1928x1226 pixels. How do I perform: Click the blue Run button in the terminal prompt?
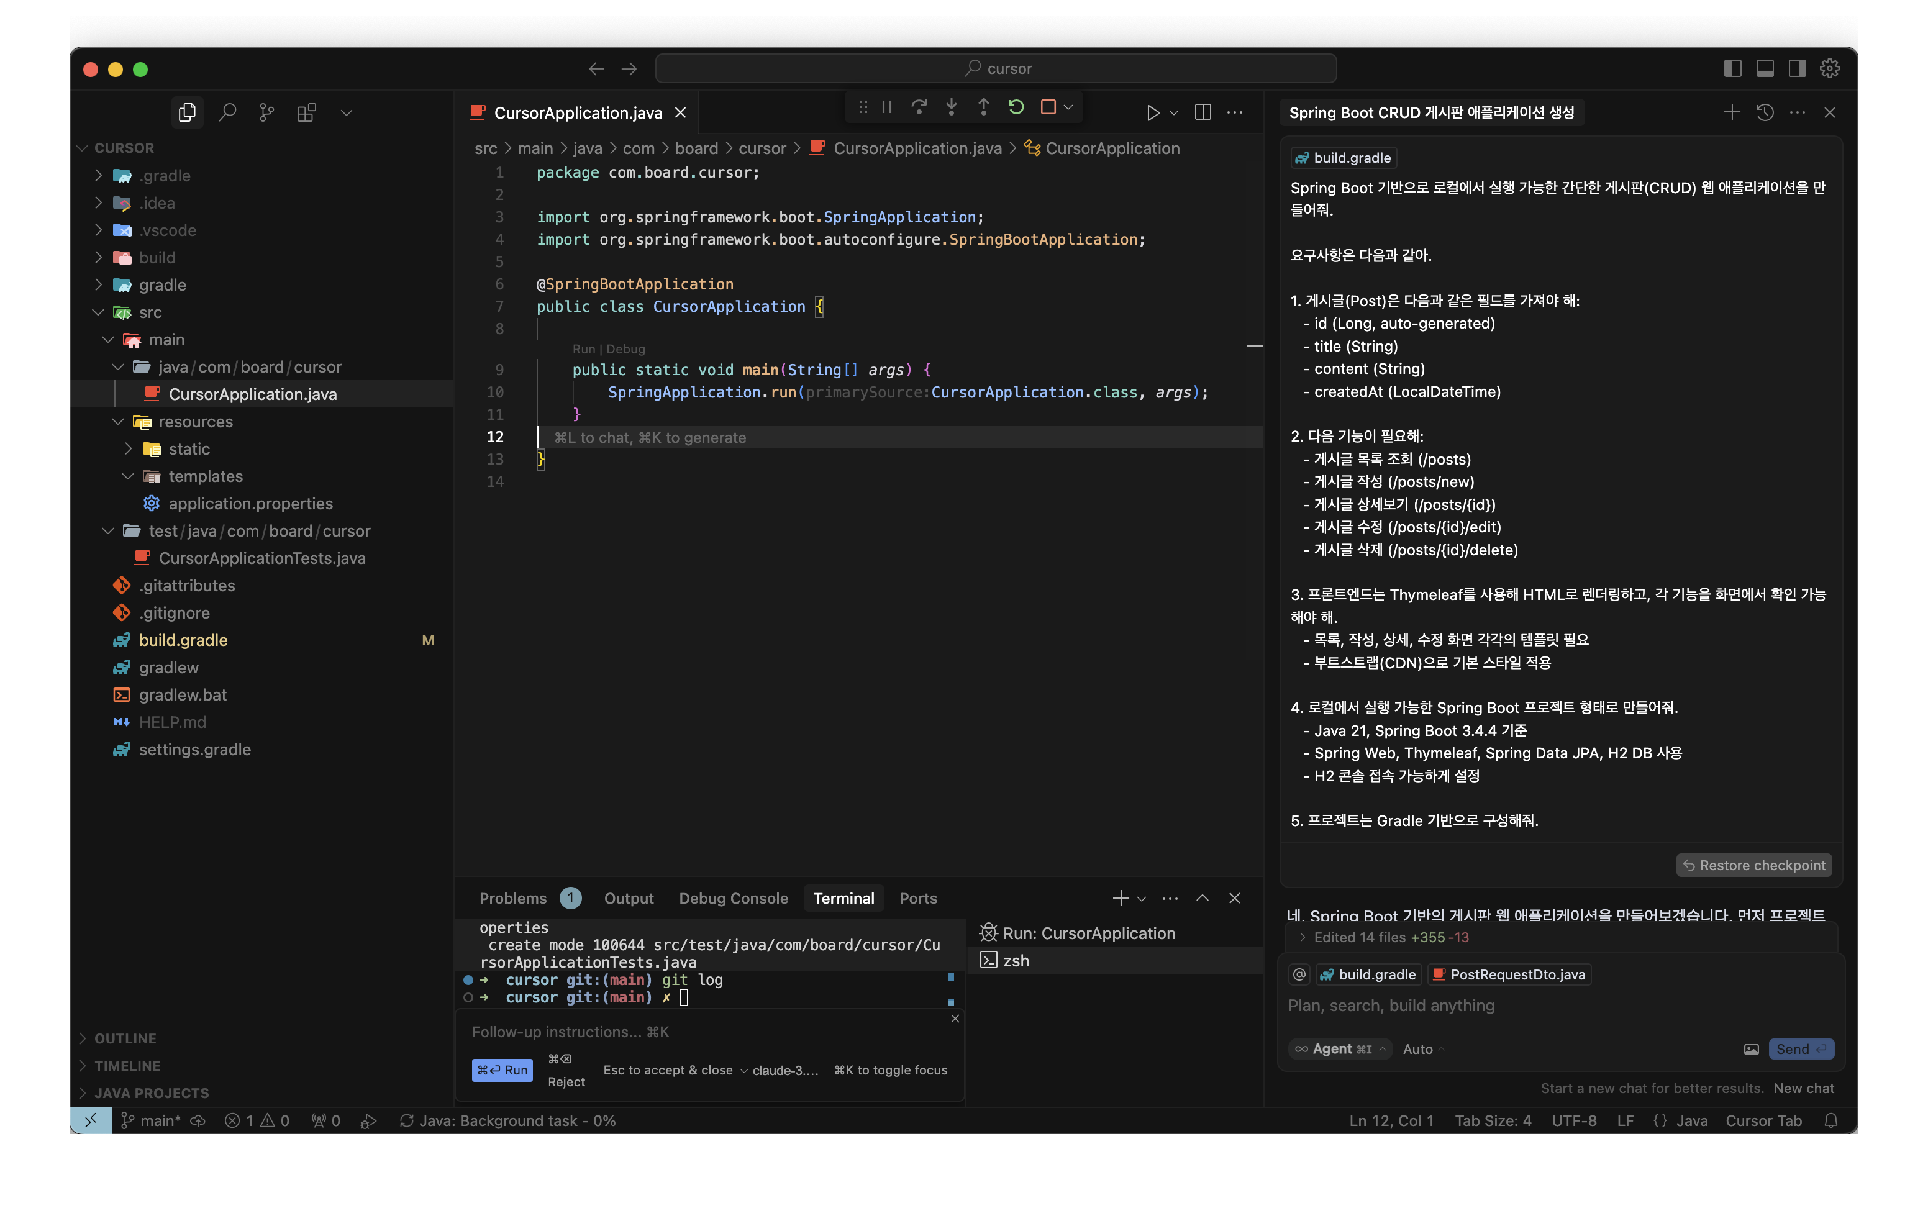[502, 1070]
